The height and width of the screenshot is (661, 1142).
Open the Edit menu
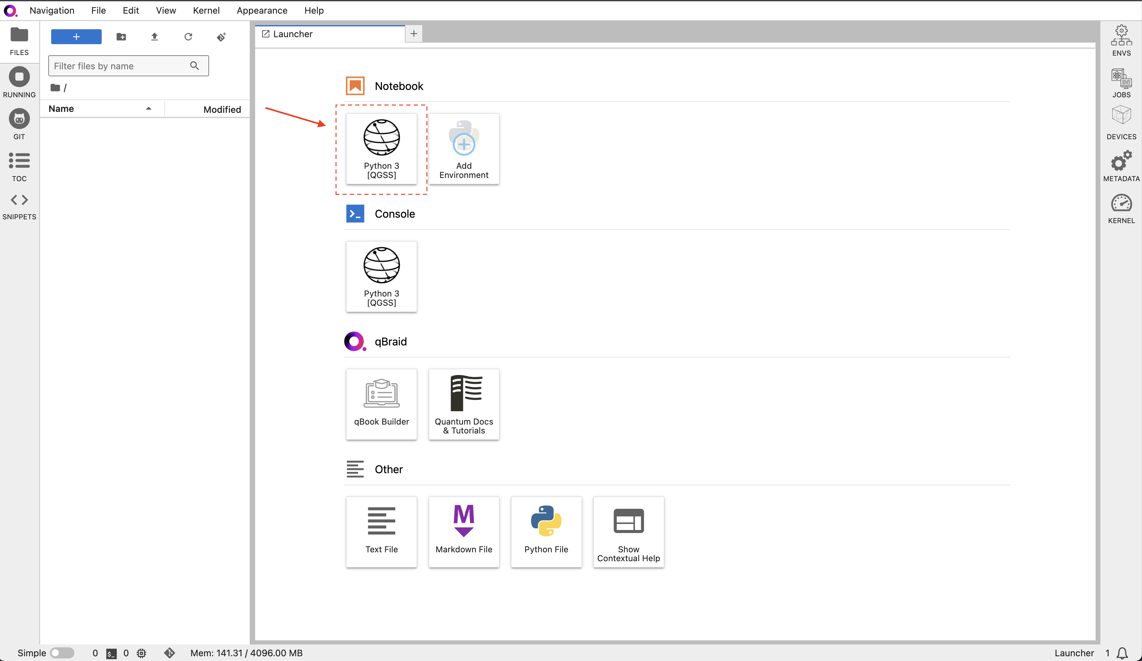(x=131, y=10)
